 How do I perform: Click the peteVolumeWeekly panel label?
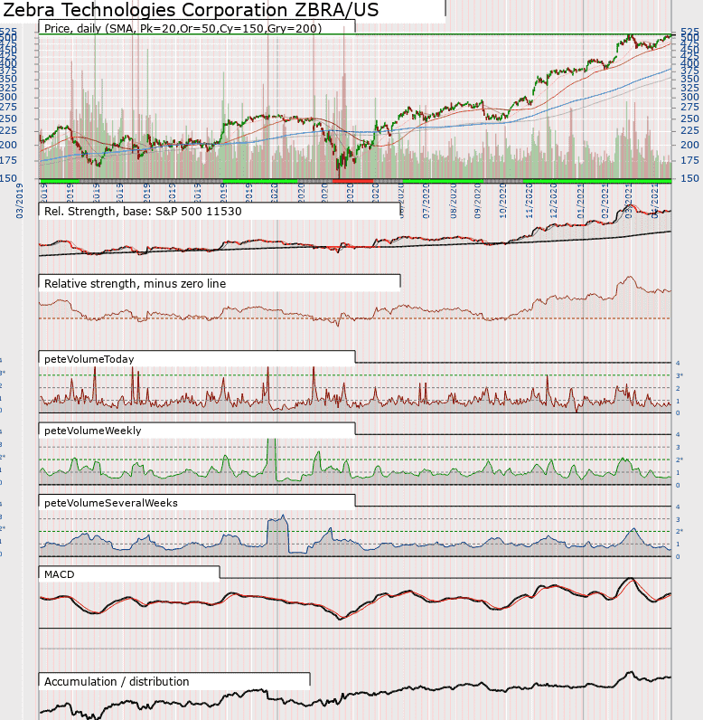(x=93, y=431)
